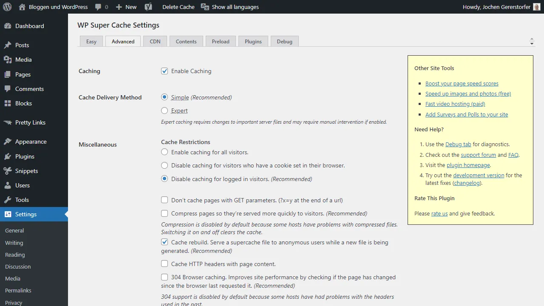Screen dimensions: 544x306
Task: Select Disable caching for cookie visitors radio
Action: [x=164, y=165]
